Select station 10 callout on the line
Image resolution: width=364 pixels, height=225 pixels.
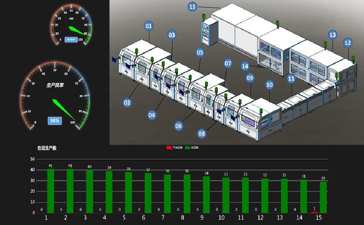coord(269,85)
